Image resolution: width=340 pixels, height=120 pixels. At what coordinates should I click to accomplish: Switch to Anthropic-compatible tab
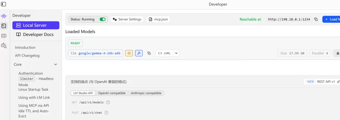coord(146,93)
